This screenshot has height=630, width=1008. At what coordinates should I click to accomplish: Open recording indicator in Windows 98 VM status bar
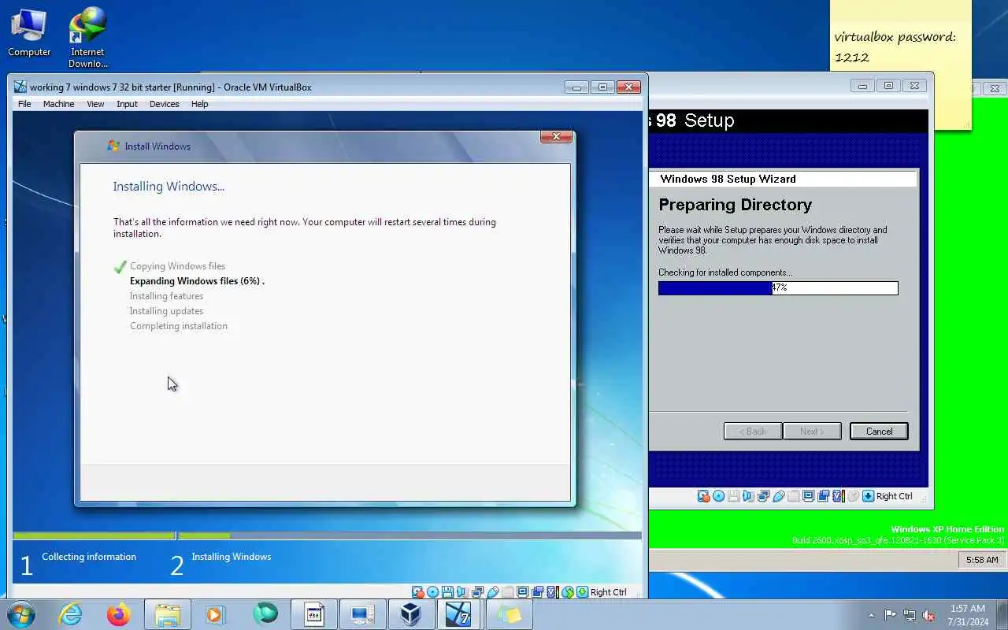824,496
